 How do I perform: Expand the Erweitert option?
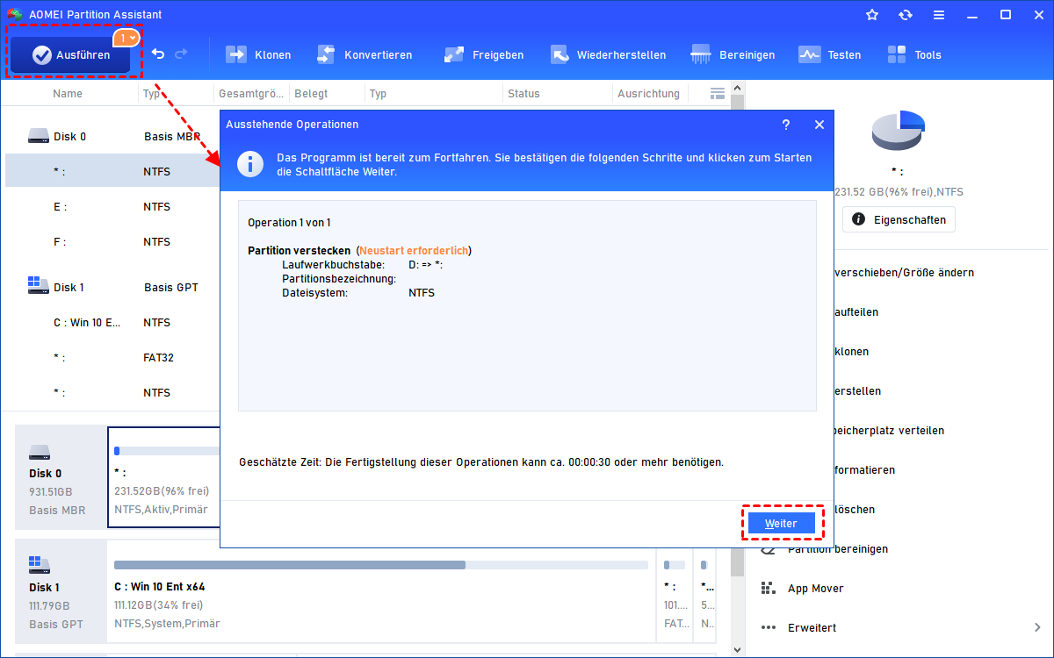point(900,627)
